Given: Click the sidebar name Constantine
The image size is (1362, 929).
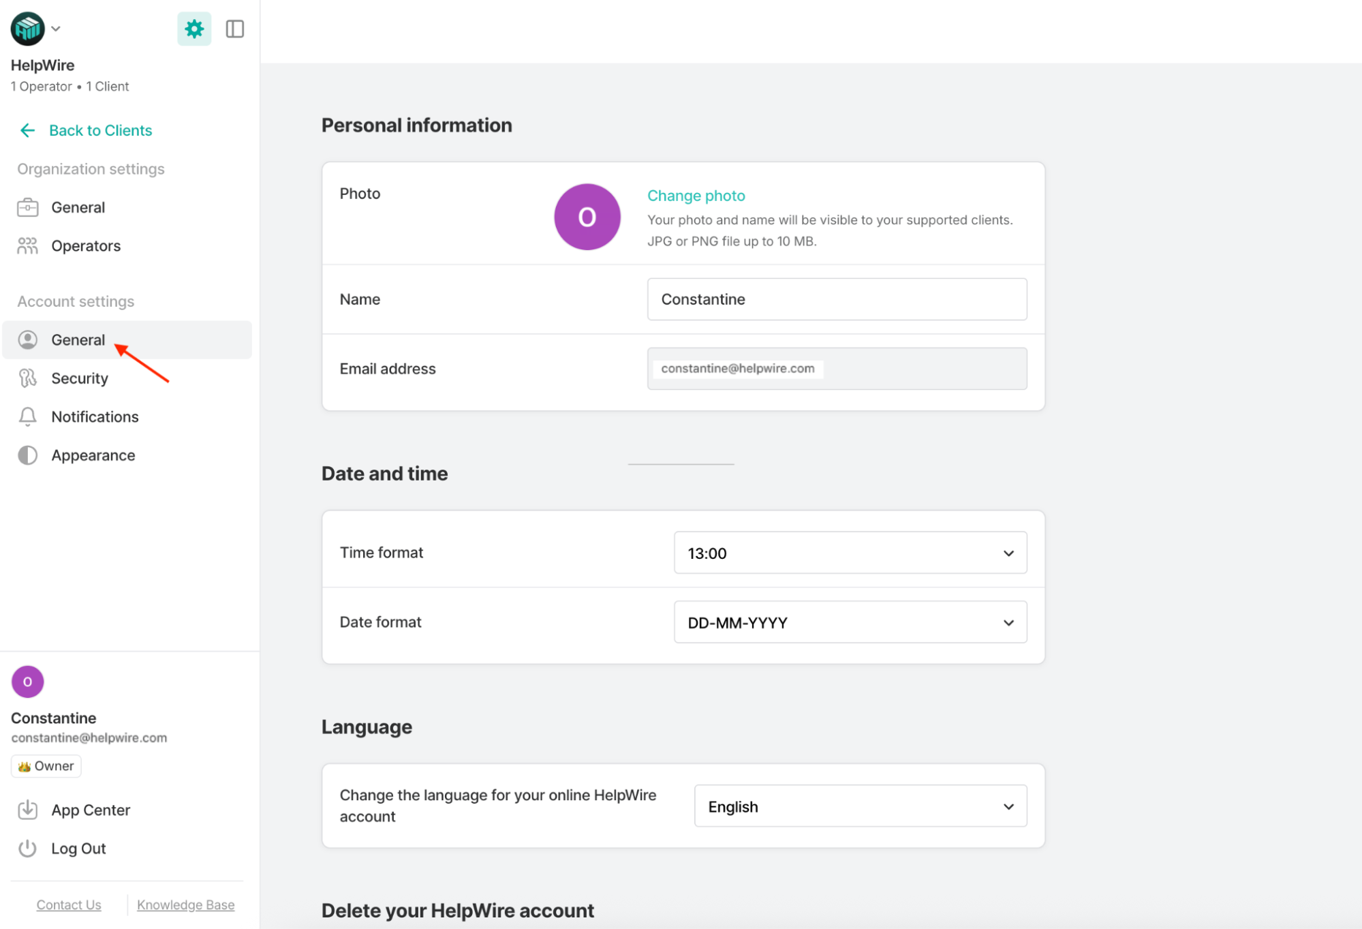Looking at the screenshot, I should point(53,718).
